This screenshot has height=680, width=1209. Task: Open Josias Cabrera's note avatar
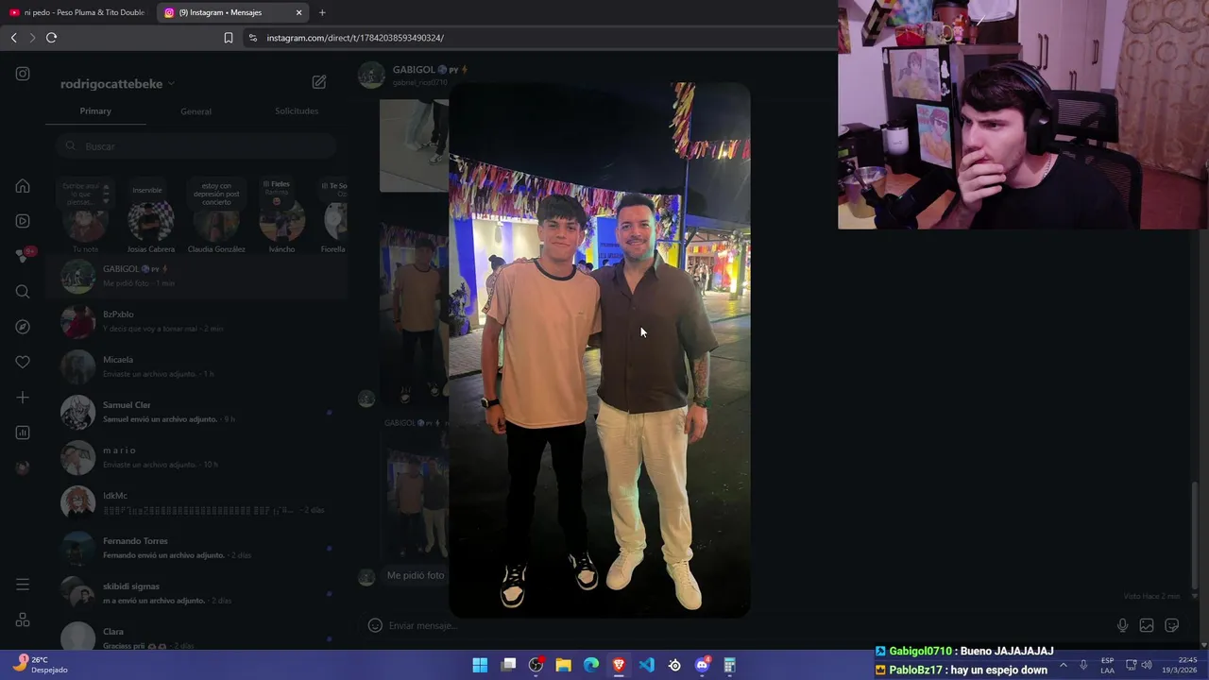[x=150, y=222]
